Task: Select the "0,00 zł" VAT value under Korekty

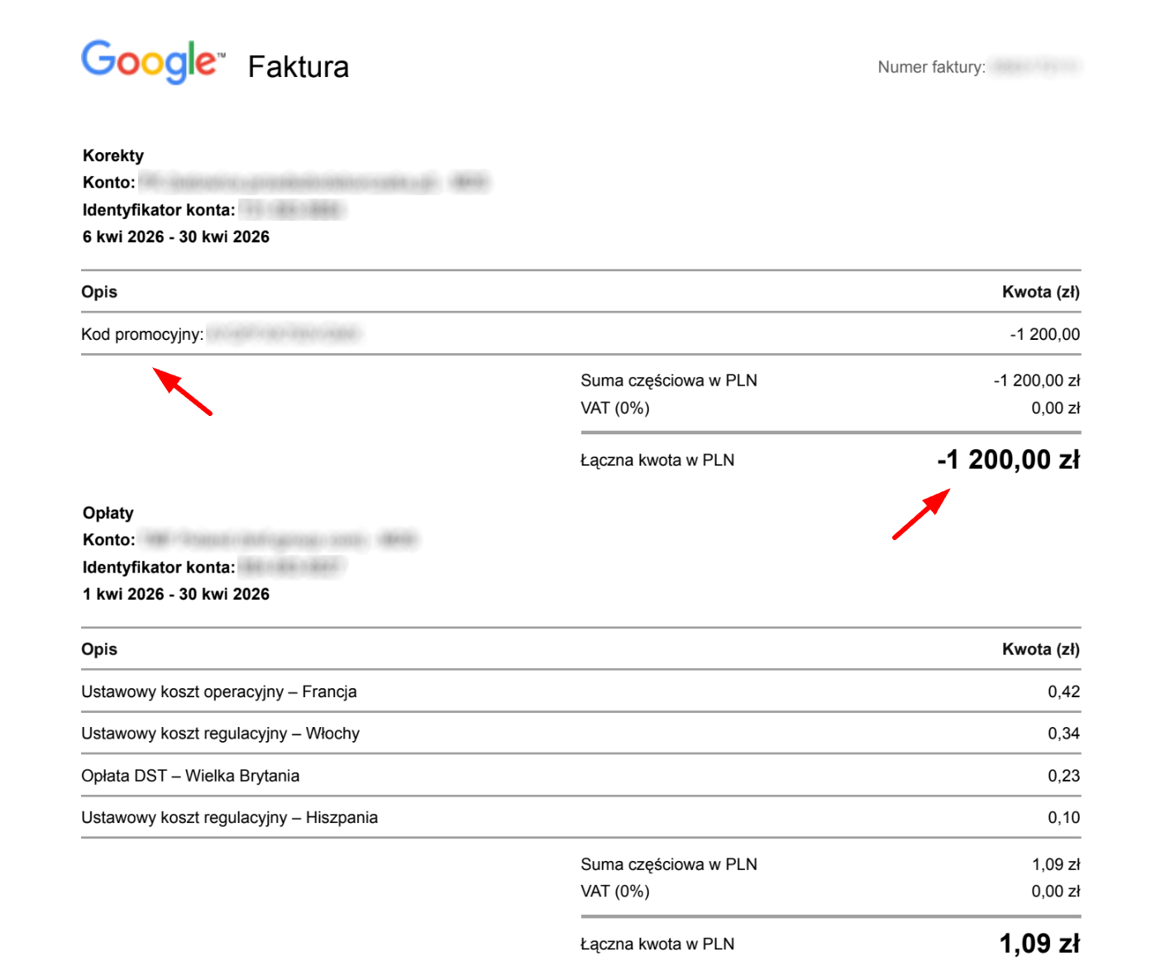Action: tap(1056, 408)
